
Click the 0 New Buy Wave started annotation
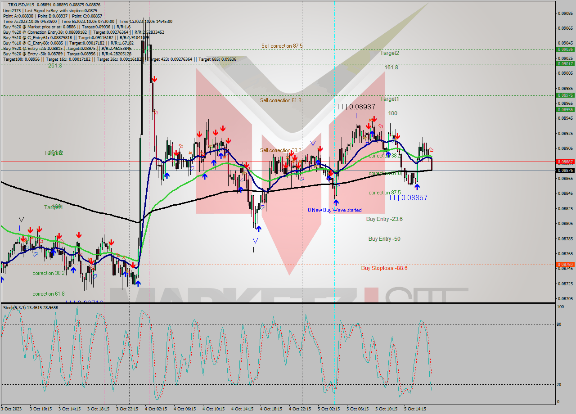coord(334,210)
